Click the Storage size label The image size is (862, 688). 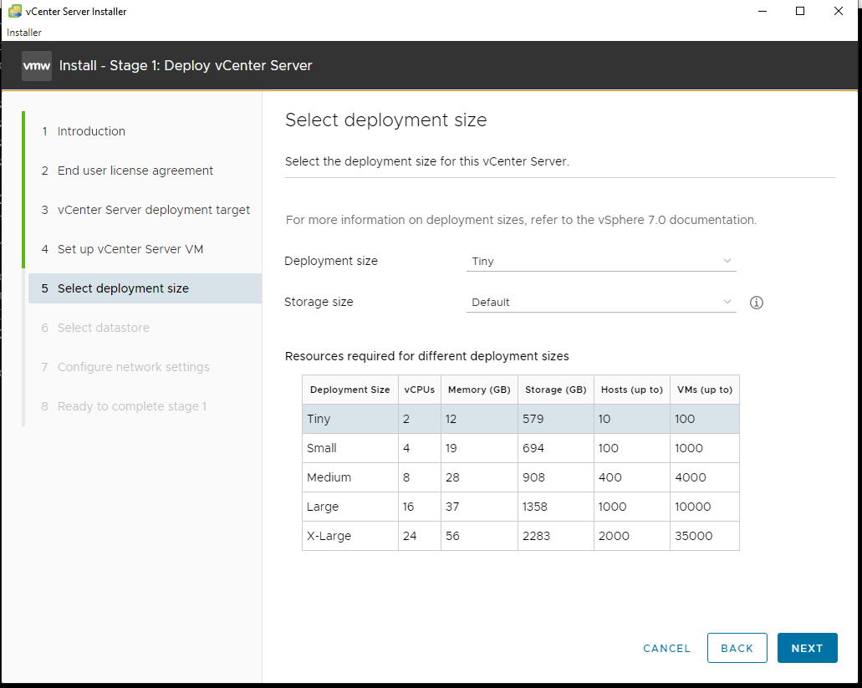point(319,303)
